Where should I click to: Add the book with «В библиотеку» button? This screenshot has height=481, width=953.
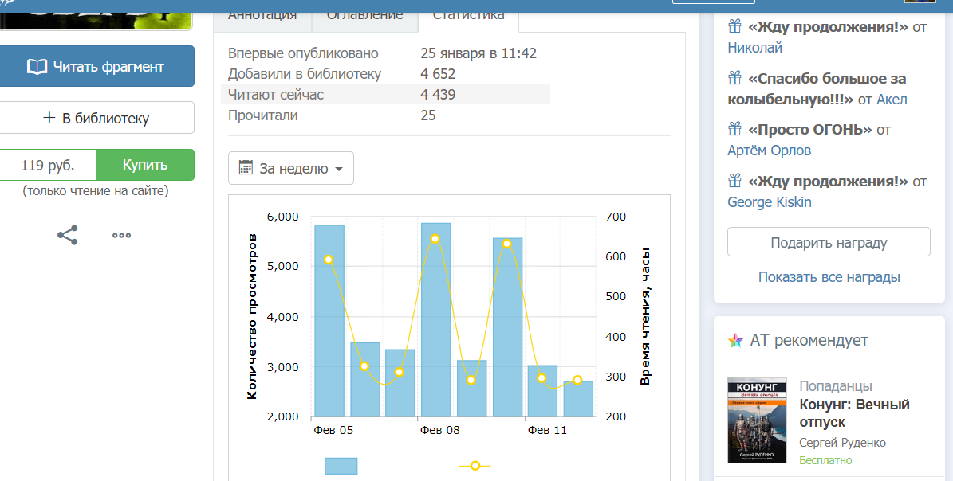tap(96, 118)
